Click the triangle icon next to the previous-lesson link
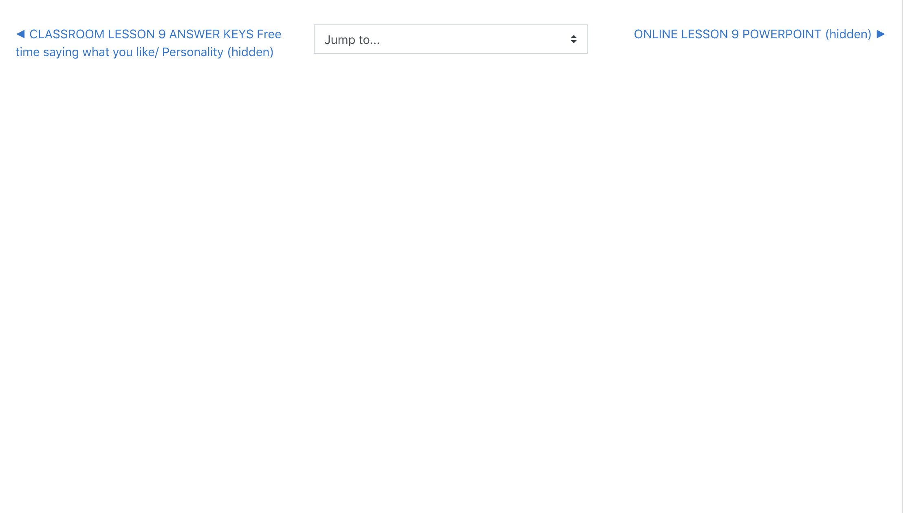The image size is (903, 513). tap(21, 34)
